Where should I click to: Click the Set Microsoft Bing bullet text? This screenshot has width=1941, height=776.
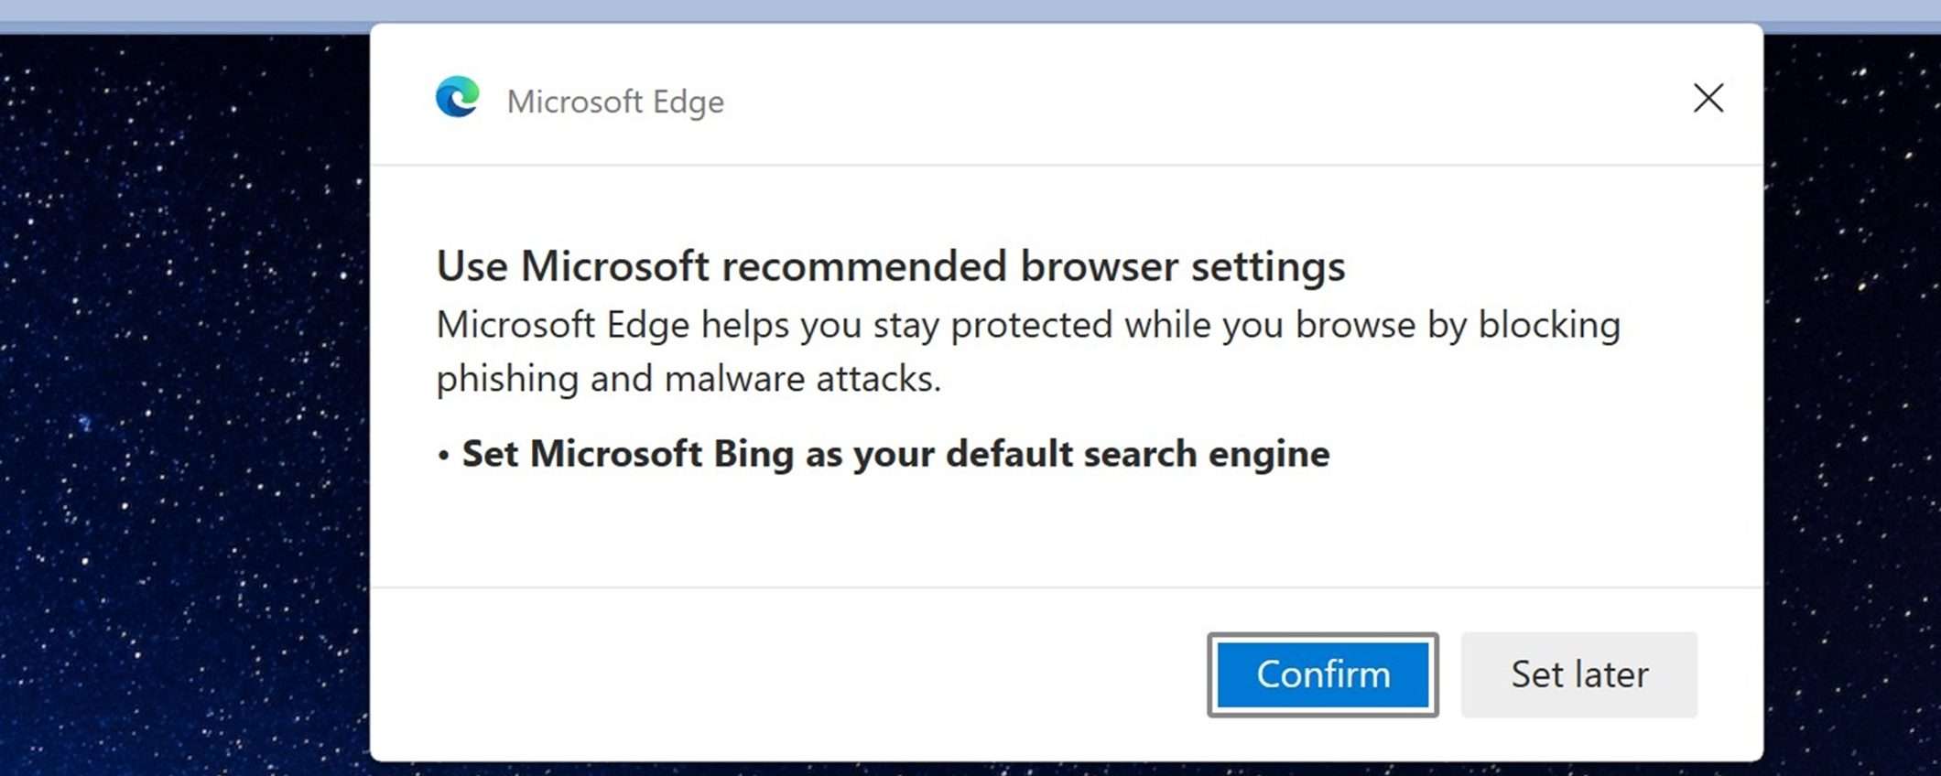[x=895, y=454]
